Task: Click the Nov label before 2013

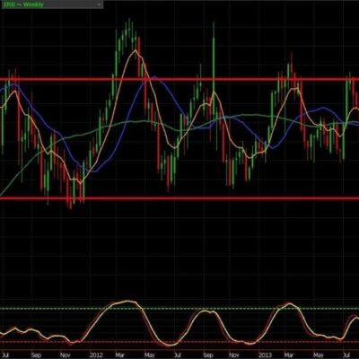Action: (234, 355)
